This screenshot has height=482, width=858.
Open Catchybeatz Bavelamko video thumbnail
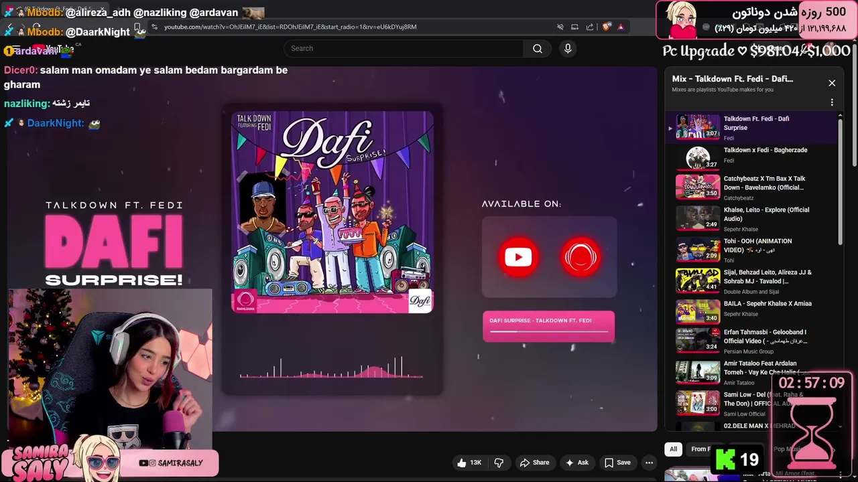pyautogui.click(x=697, y=187)
